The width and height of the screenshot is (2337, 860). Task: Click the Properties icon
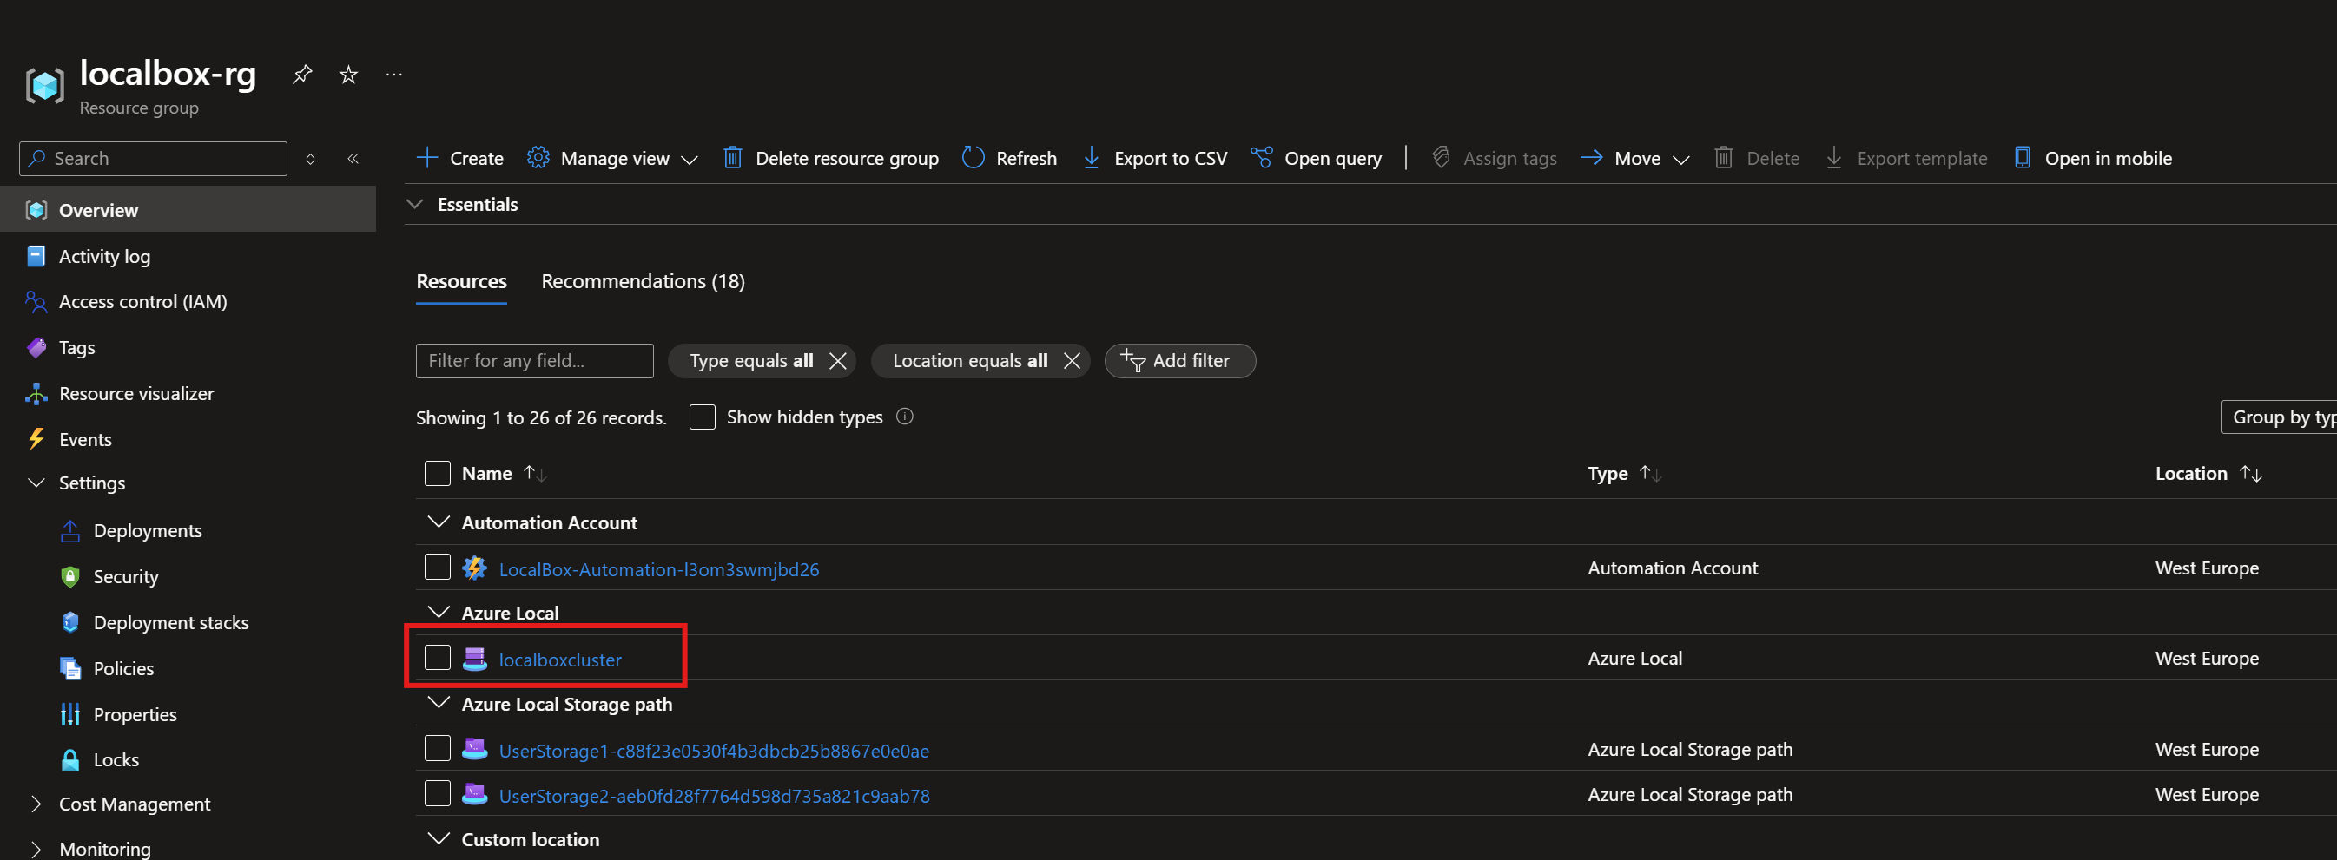tap(69, 715)
